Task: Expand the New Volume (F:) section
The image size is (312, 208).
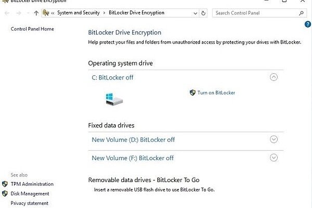Action: click(274, 158)
